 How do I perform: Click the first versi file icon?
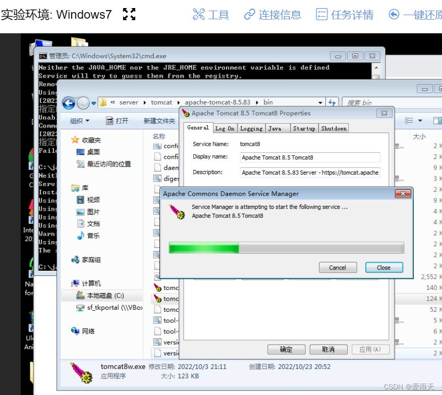[x=157, y=343]
